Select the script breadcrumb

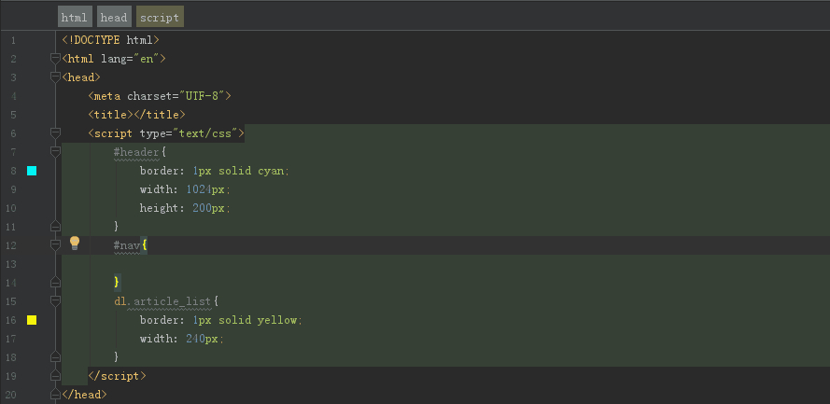[159, 17]
